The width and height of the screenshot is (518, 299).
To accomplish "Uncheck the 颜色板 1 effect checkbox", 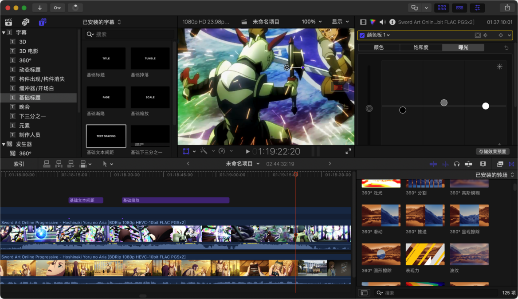I will click(362, 35).
